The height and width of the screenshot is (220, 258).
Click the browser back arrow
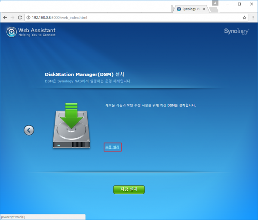click(5, 18)
